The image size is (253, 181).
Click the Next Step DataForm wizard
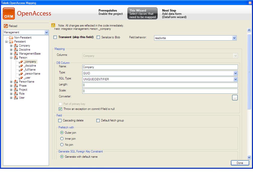point(174,14)
